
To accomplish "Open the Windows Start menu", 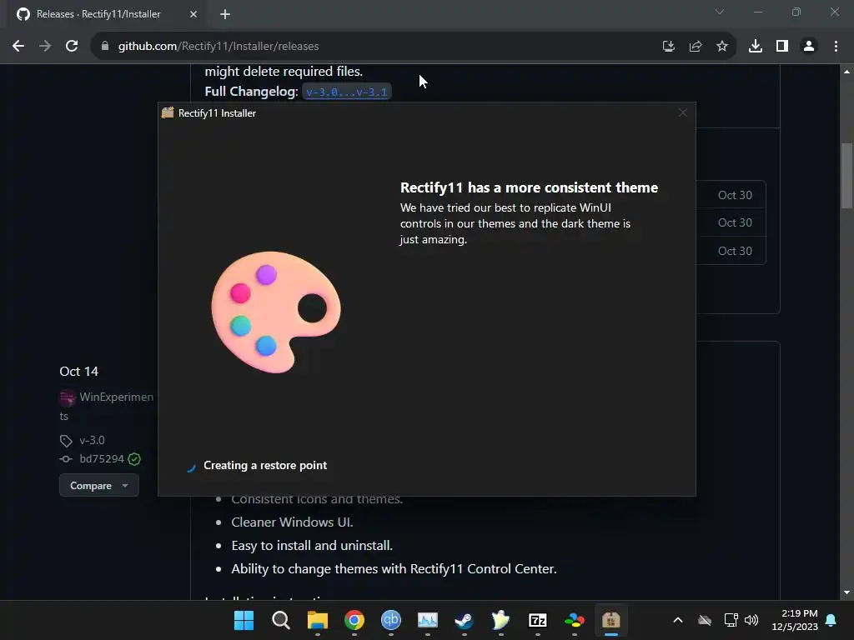I will click(x=244, y=620).
